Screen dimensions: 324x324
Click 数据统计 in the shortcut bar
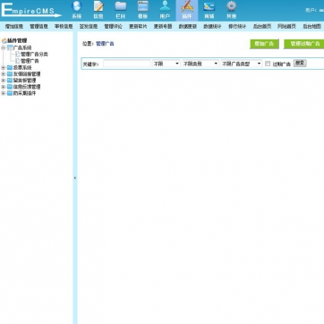click(212, 27)
